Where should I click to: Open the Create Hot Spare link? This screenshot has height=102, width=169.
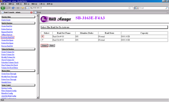pyautogui.click(x=7, y=40)
